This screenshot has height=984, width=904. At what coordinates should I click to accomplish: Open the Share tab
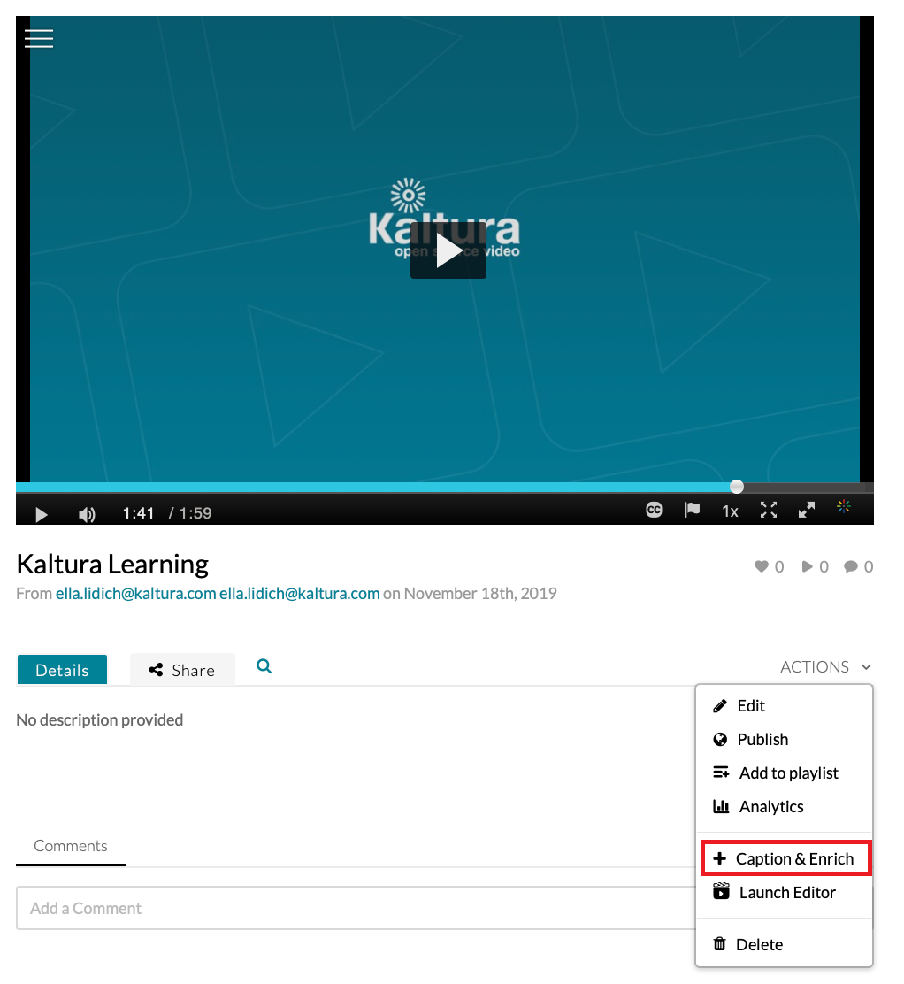click(x=182, y=670)
